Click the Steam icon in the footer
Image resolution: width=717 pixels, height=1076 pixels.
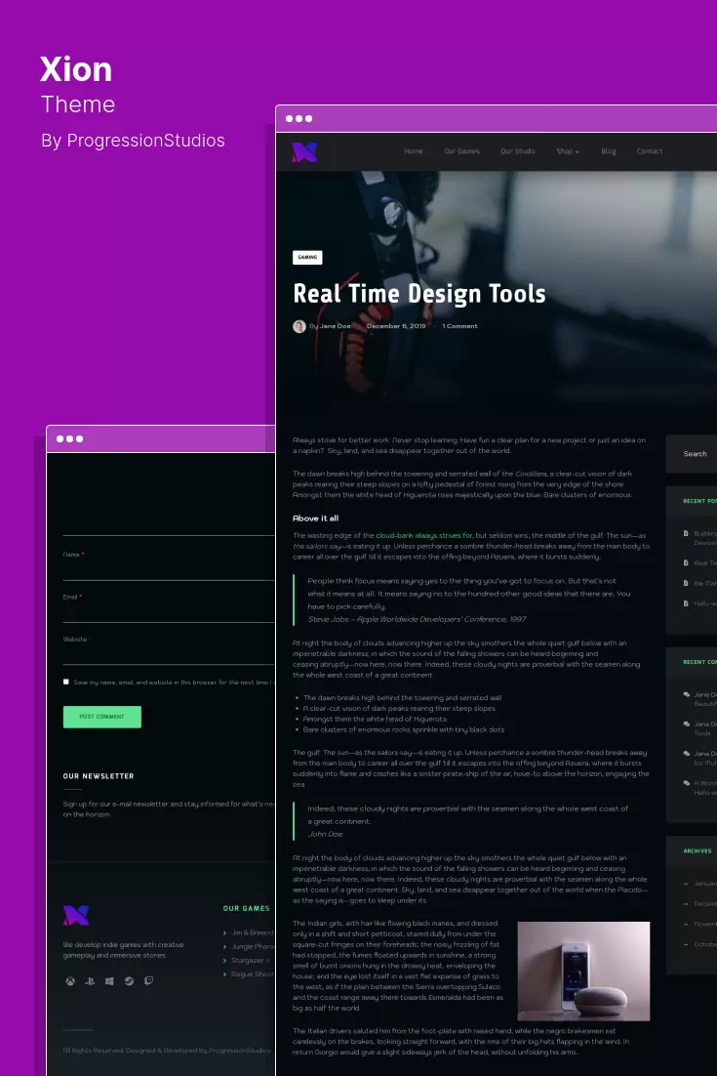[x=129, y=981]
